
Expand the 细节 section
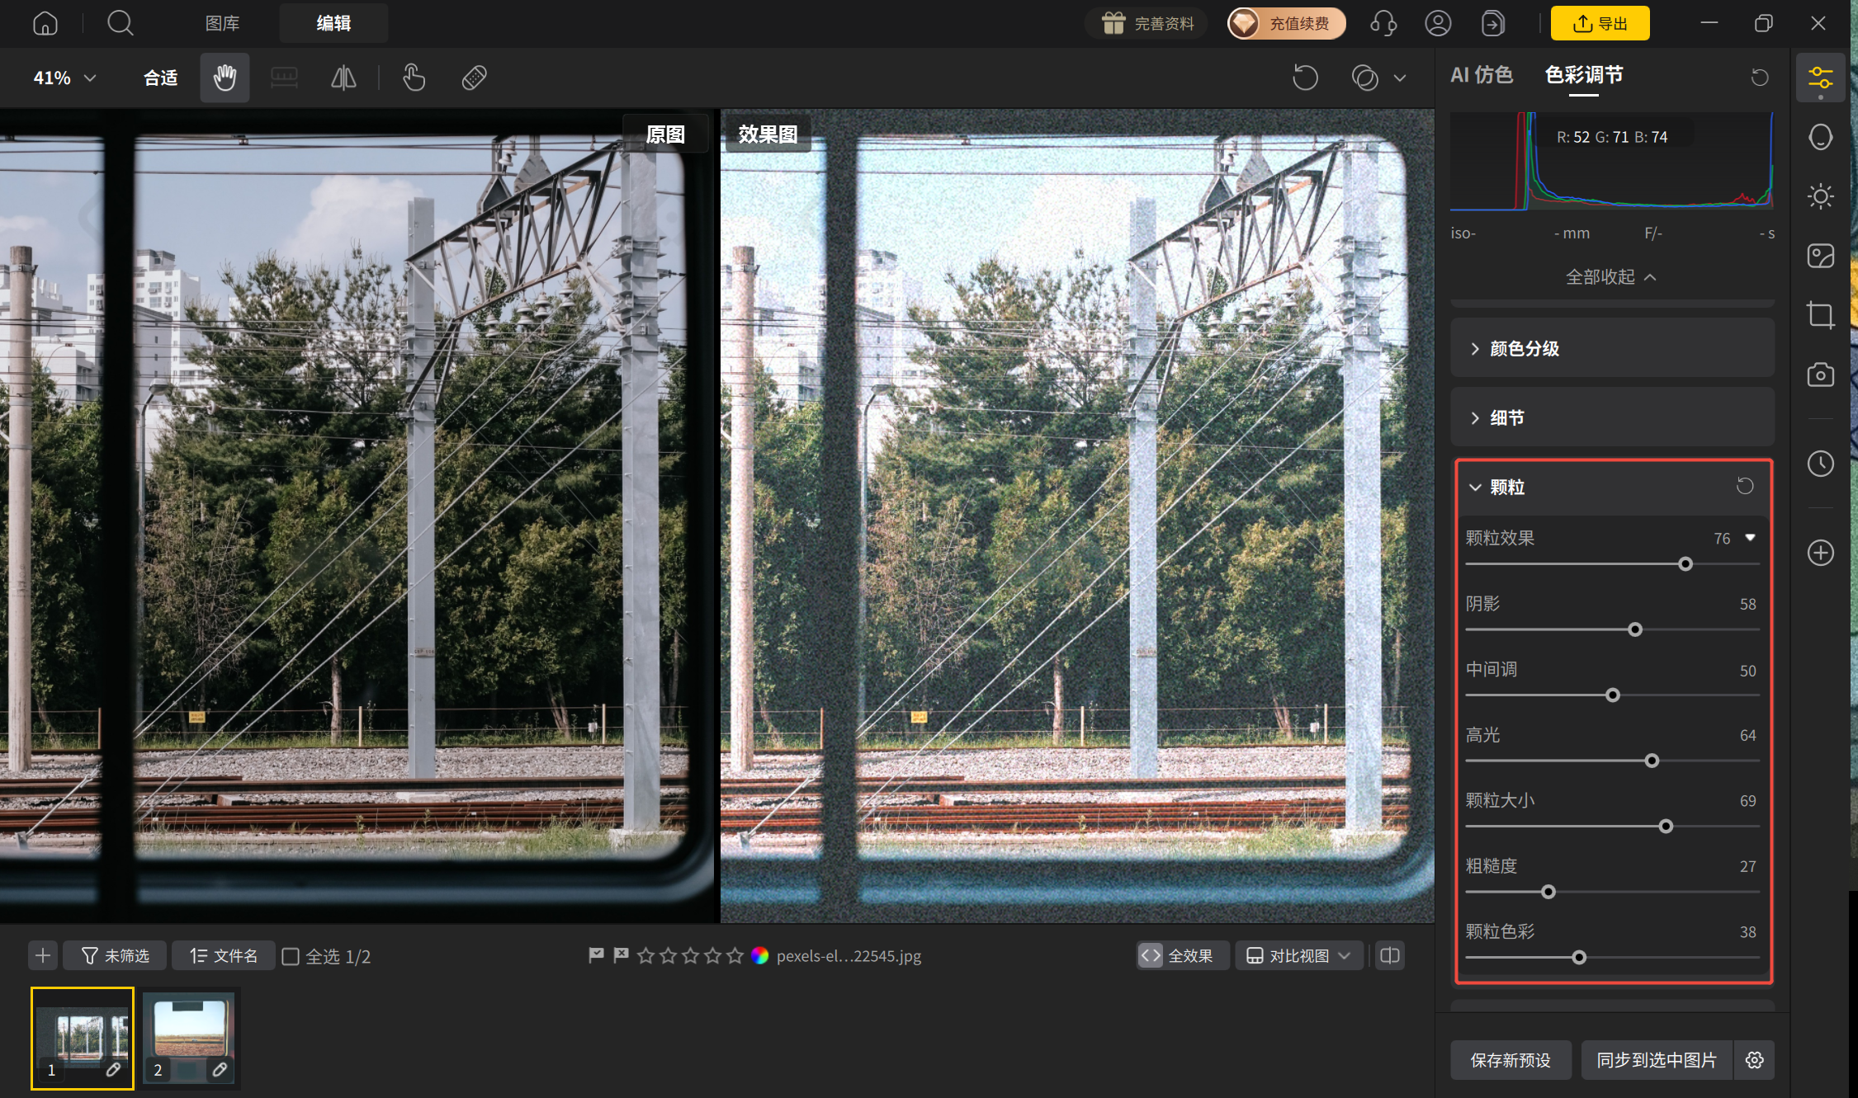tap(1612, 417)
